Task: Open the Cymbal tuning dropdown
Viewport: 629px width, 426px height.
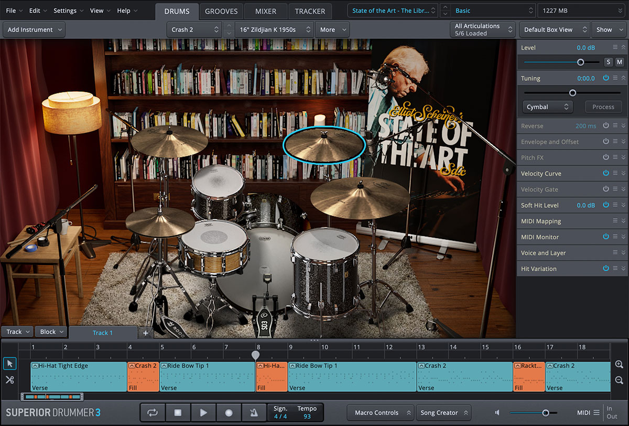Action: point(547,107)
